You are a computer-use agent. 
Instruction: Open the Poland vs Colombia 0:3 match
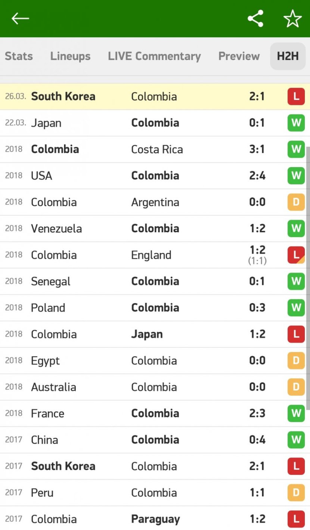coord(155,308)
